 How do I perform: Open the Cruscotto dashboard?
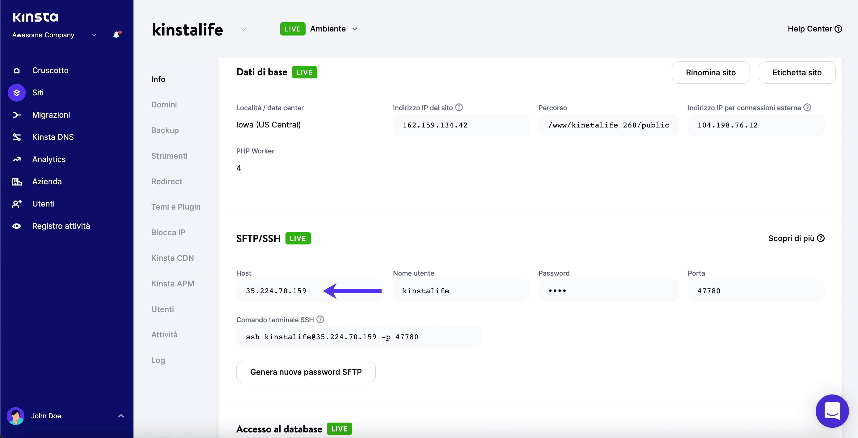tap(50, 70)
